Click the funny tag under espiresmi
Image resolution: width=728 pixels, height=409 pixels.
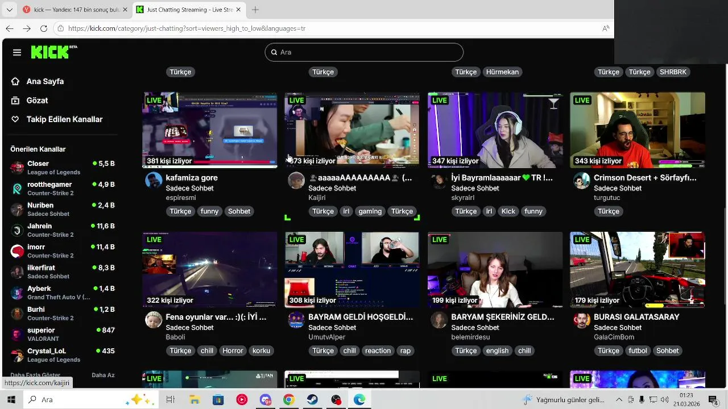(209, 211)
